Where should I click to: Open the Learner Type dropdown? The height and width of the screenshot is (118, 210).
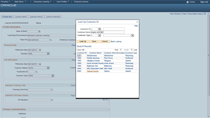coord(41,76)
